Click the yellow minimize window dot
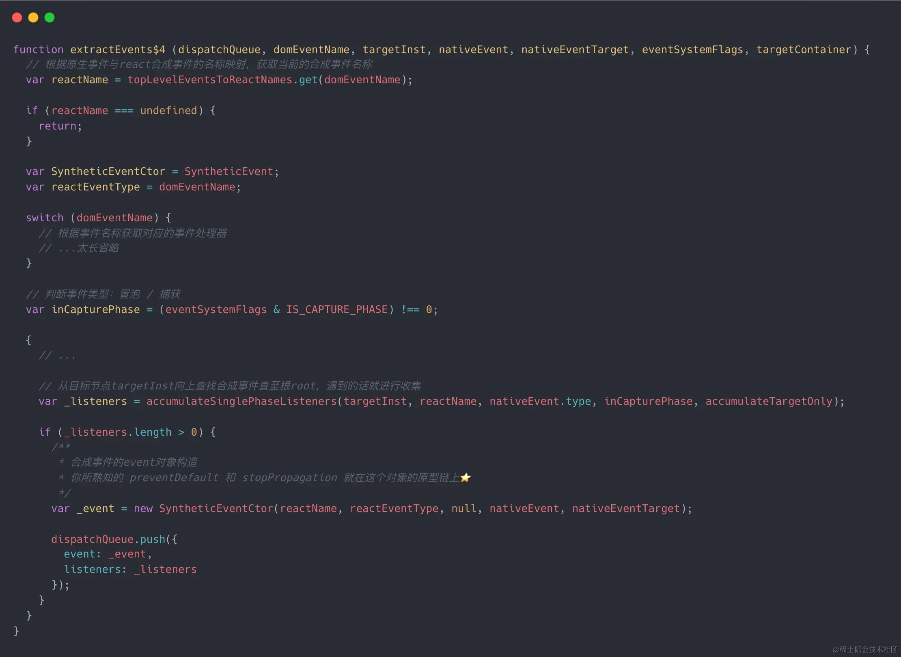Viewport: 901px width, 657px height. (33, 17)
